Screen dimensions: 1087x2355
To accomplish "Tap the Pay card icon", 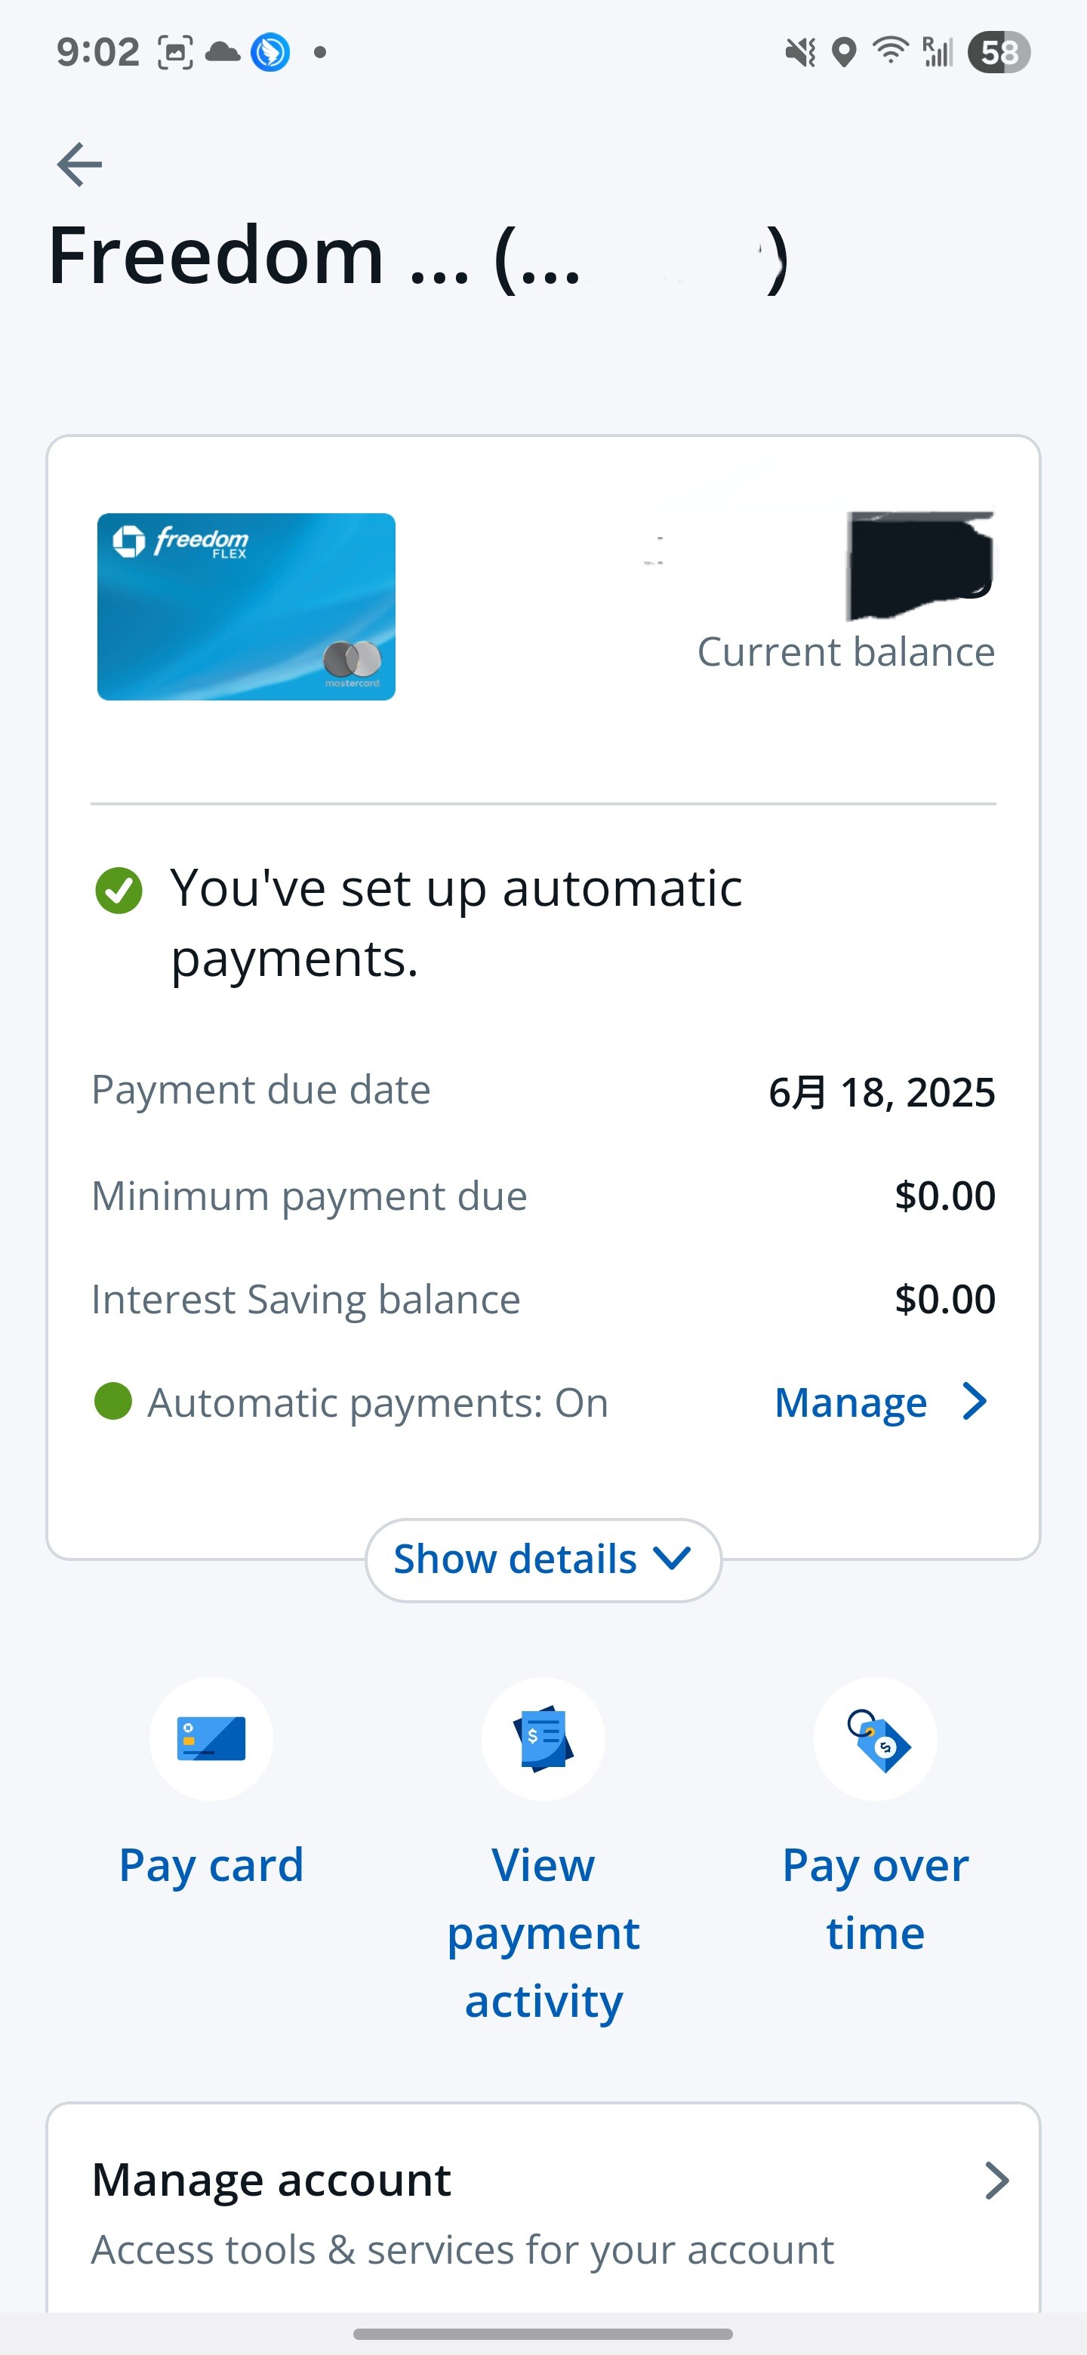I will click(x=211, y=1738).
